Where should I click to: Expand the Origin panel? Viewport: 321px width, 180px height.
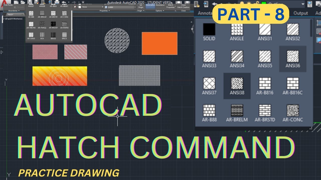(x=140, y=11)
